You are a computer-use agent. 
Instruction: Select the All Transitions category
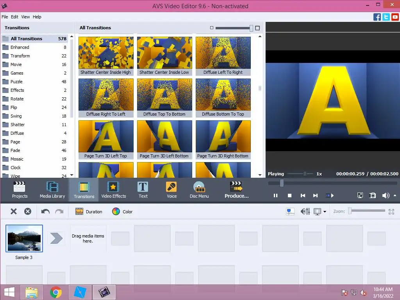[34, 39]
